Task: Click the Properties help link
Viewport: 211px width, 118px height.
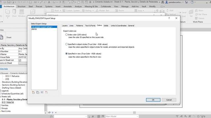Action: pyautogui.click(x=4, y=69)
